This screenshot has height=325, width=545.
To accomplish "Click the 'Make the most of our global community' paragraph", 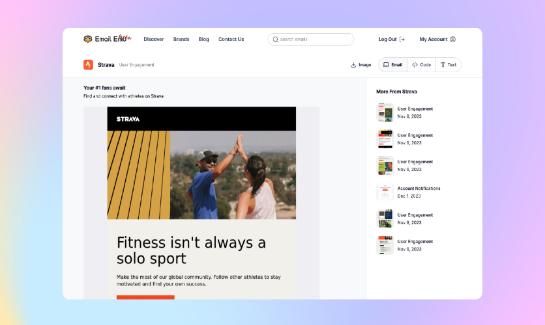I will [198, 280].
